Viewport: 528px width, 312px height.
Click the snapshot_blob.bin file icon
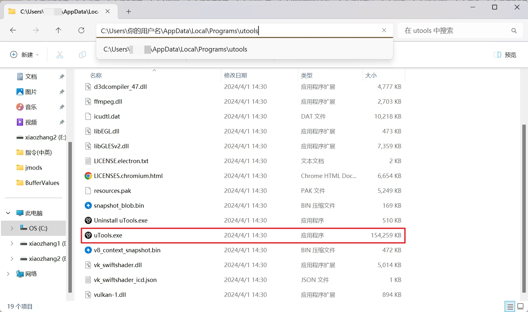pos(88,205)
